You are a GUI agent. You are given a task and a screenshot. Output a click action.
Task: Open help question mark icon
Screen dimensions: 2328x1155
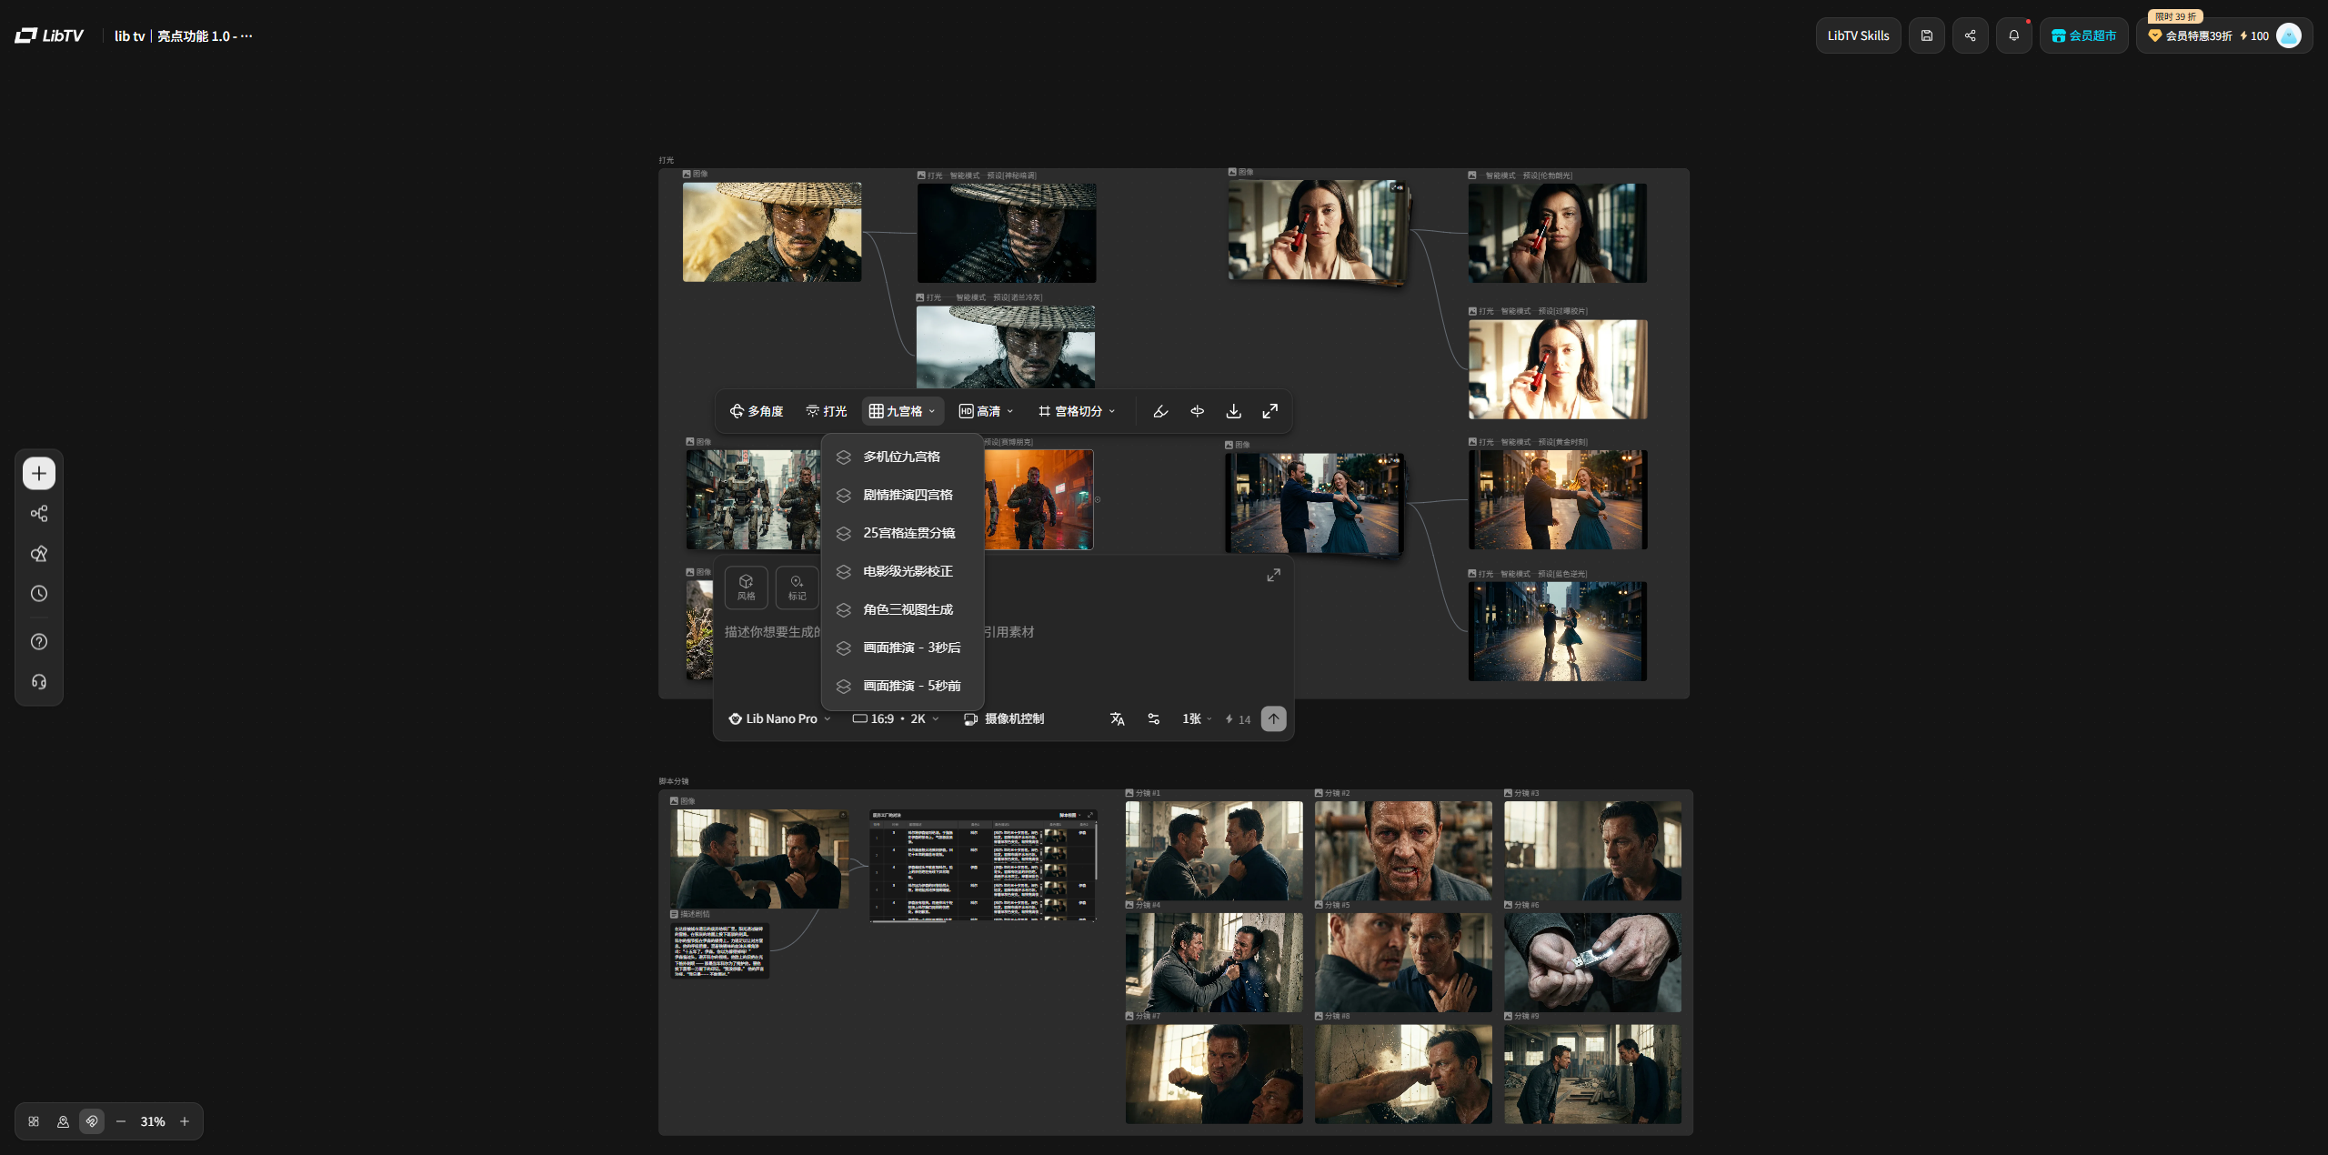click(39, 642)
